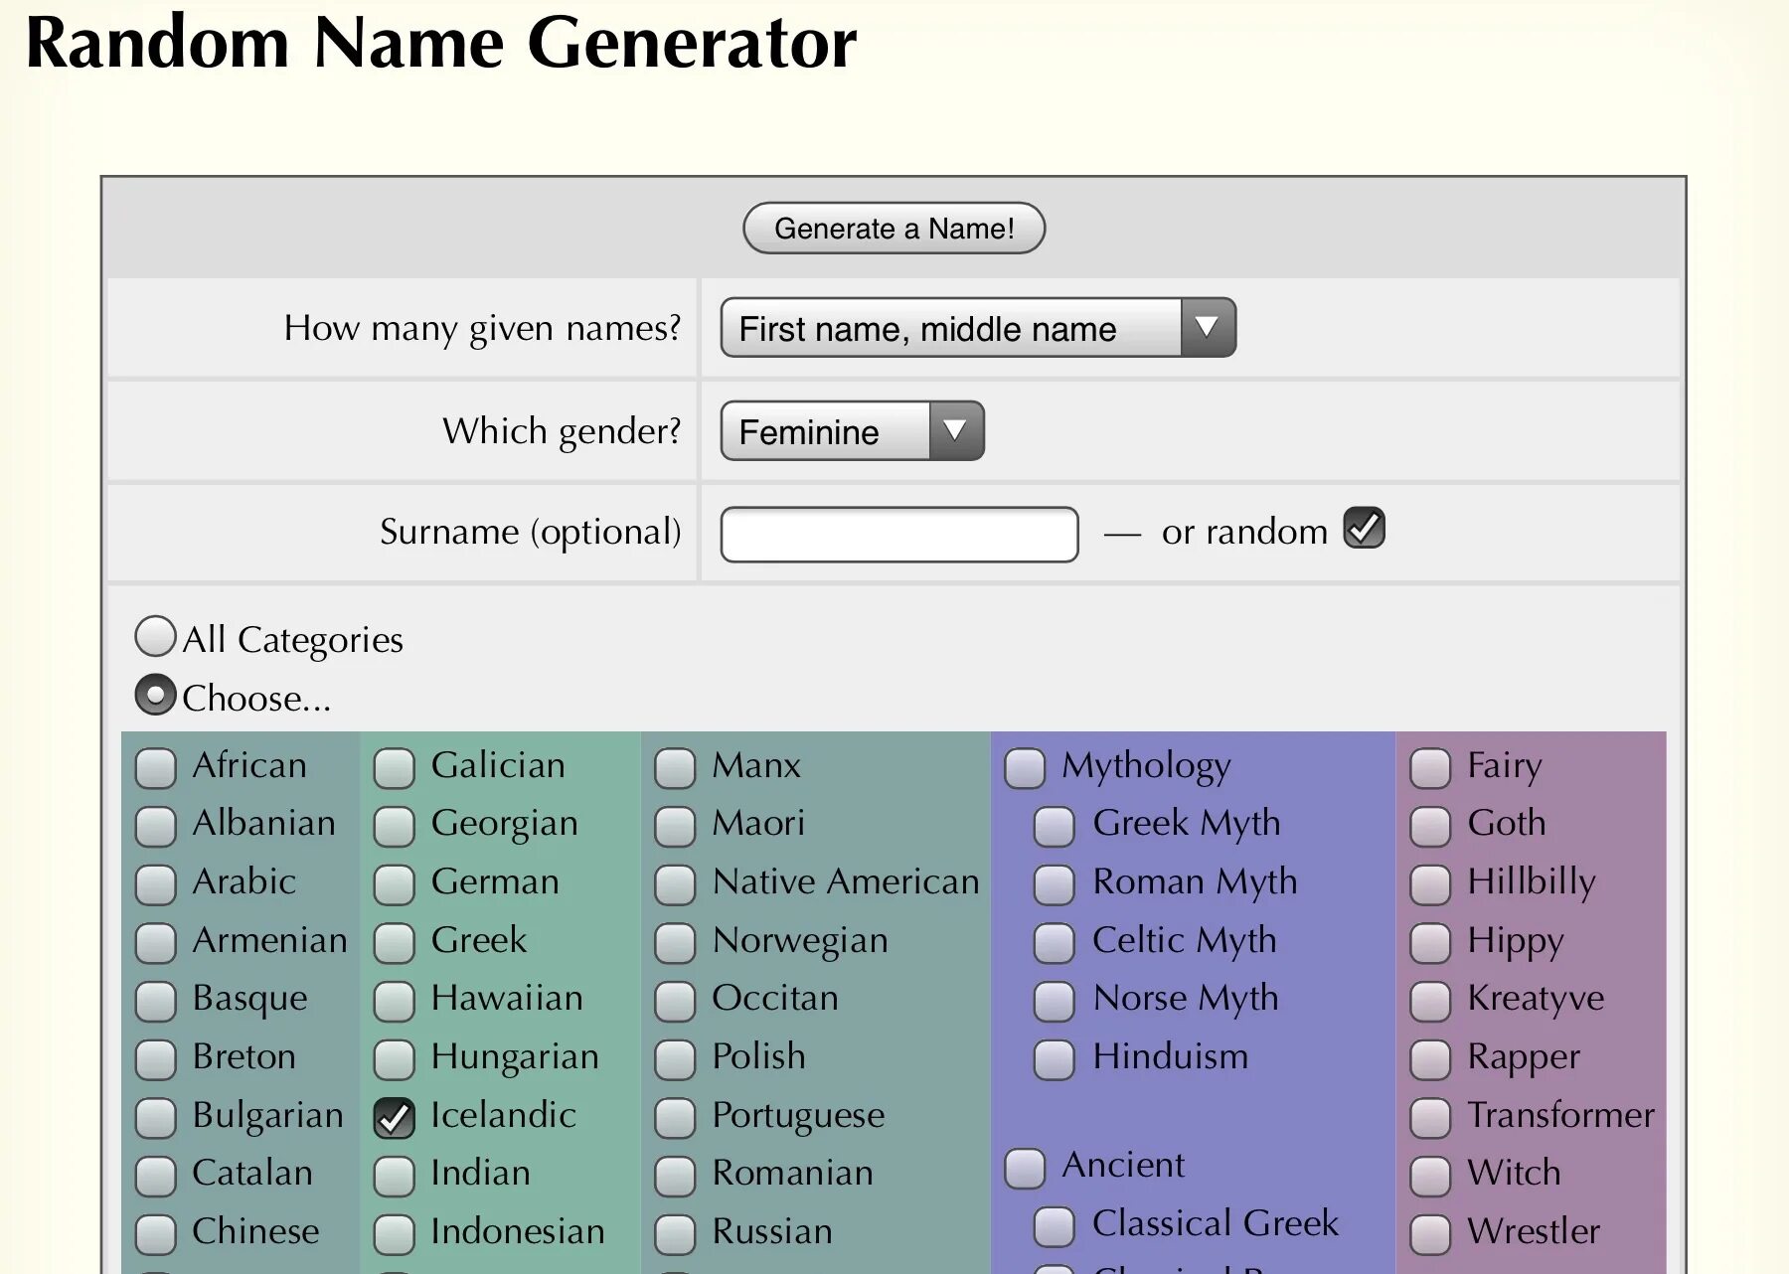
Task: Uncheck the 'or random' surname checkbox
Action: pyautogui.click(x=1364, y=529)
